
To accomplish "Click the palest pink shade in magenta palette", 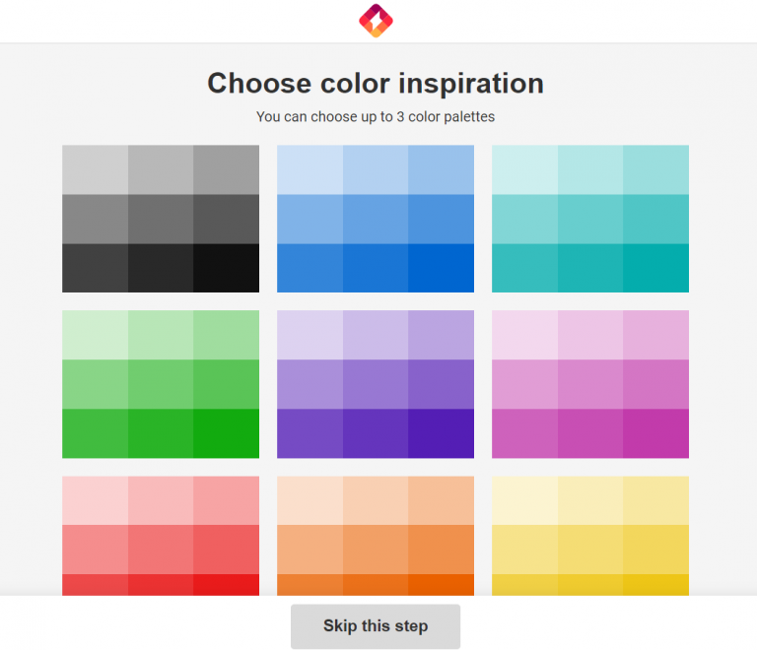I will point(524,335).
